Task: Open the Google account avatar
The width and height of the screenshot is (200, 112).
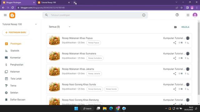Action: point(195,15)
